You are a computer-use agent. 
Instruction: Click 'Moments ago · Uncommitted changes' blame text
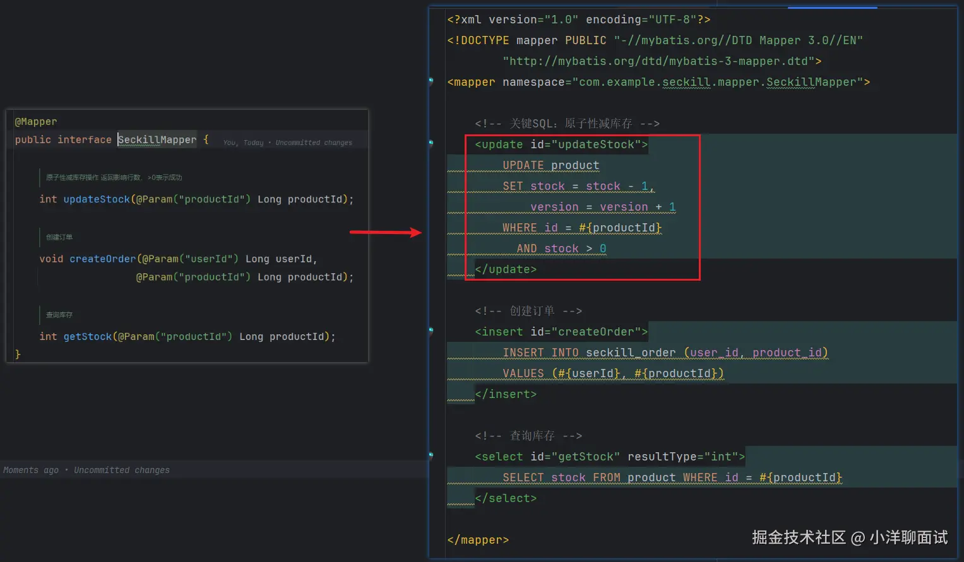click(86, 470)
